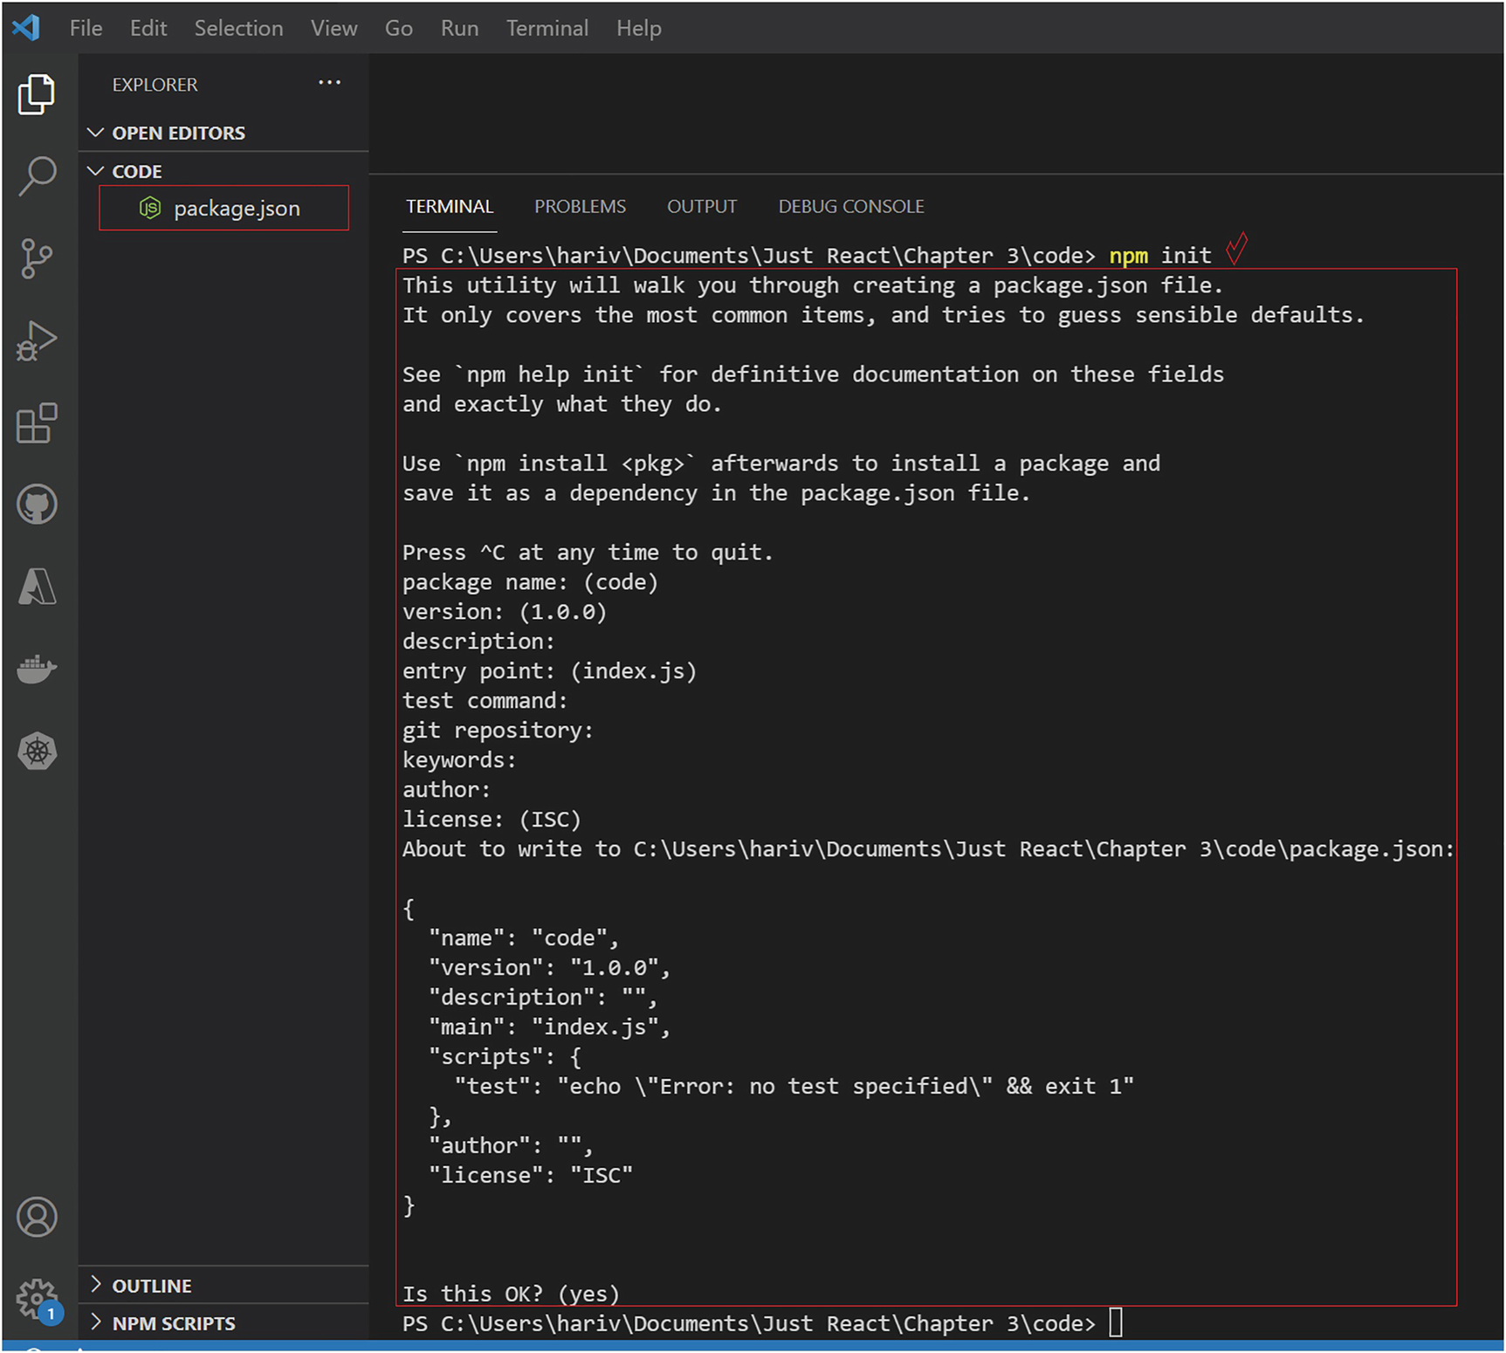Screen dimensions: 1506x1353
Task: Open the Docker extension view
Action: [x=37, y=670]
